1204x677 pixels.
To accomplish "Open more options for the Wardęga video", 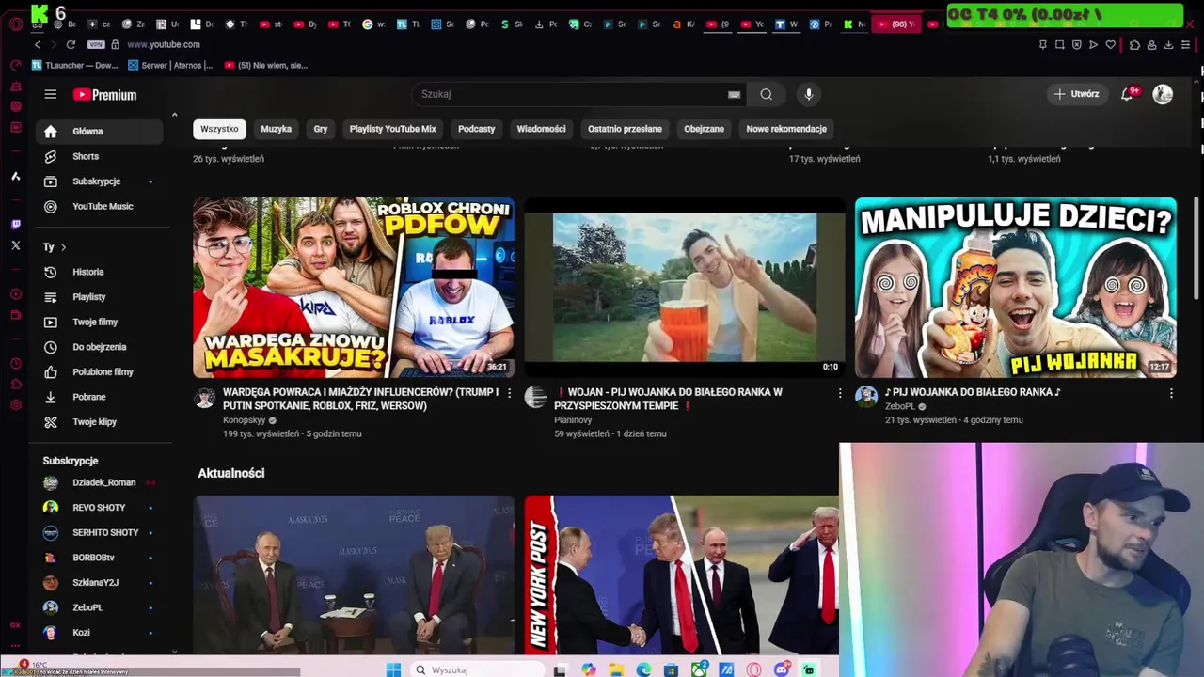I will (x=510, y=393).
